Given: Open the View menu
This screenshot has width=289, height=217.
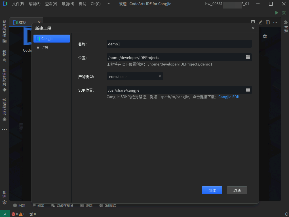Looking at the screenshot, I should tap(51, 4).
